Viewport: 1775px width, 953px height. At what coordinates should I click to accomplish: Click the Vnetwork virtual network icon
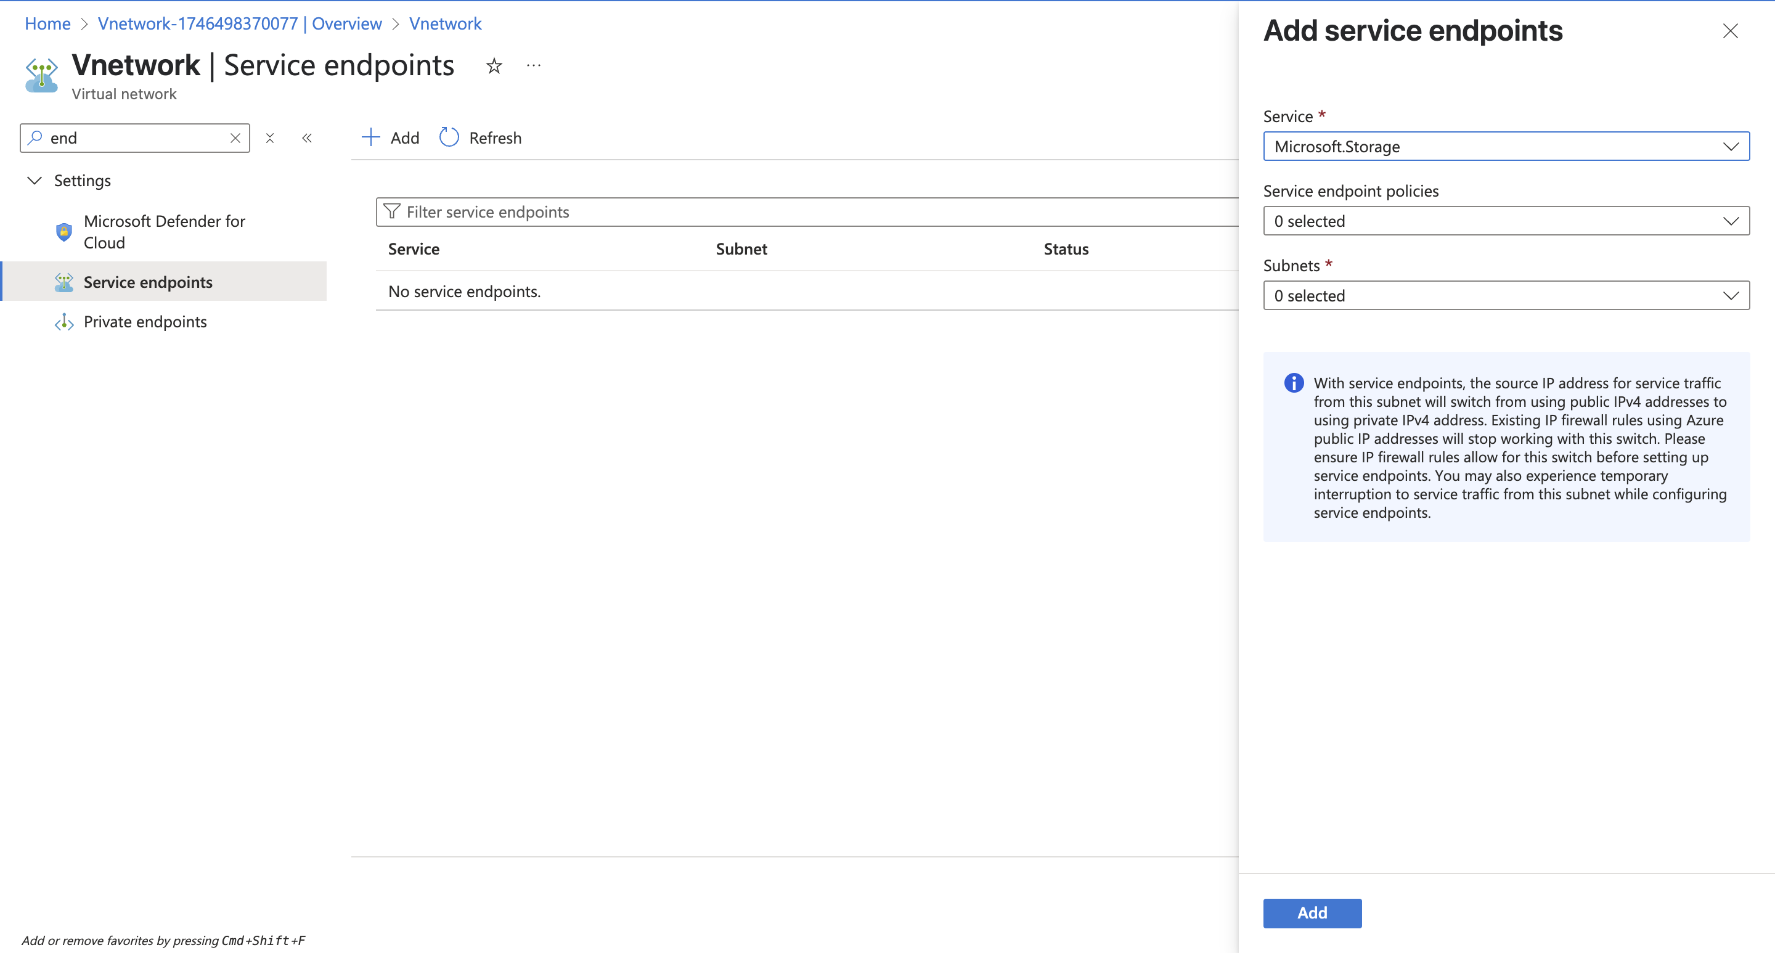pos(41,75)
